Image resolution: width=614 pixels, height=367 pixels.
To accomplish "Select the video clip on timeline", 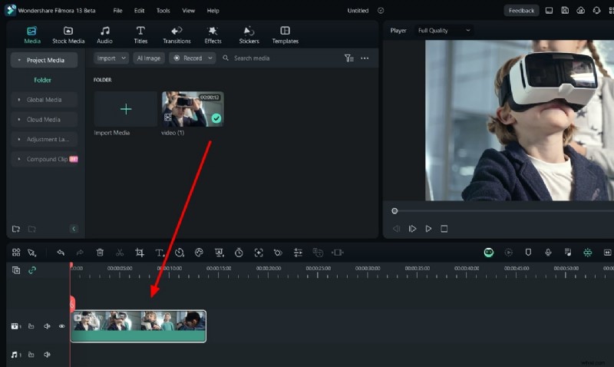I will click(138, 326).
